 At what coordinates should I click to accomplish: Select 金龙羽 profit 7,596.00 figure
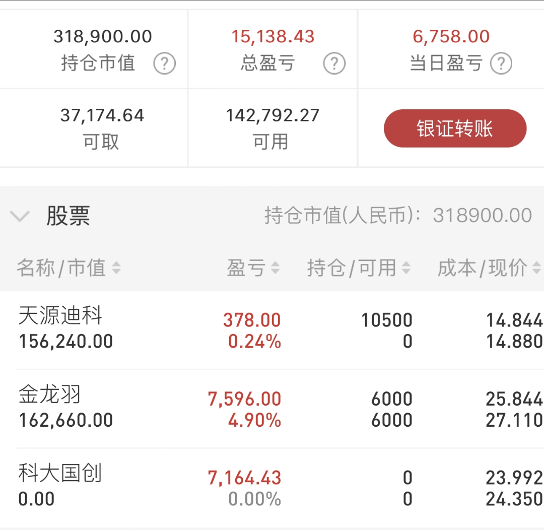coord(244,399)
